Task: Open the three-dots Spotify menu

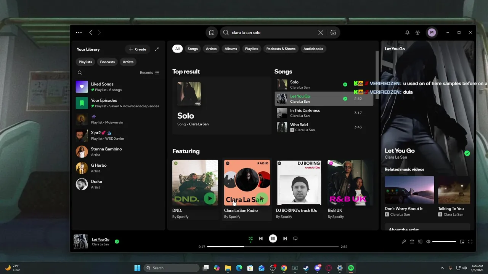Action: (79, 32)
